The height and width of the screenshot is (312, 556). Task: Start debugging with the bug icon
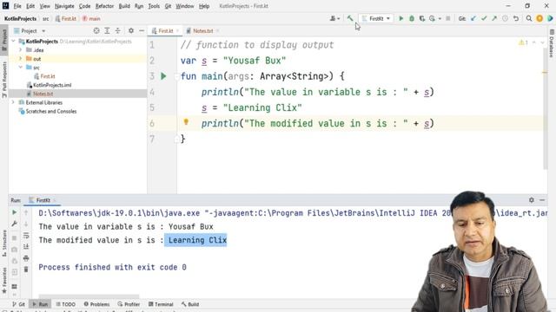pos(412,18)
